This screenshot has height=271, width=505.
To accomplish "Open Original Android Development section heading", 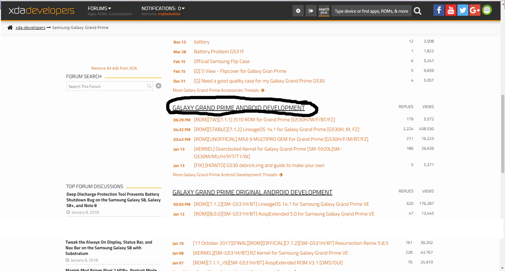I will [x=252, y=192].
